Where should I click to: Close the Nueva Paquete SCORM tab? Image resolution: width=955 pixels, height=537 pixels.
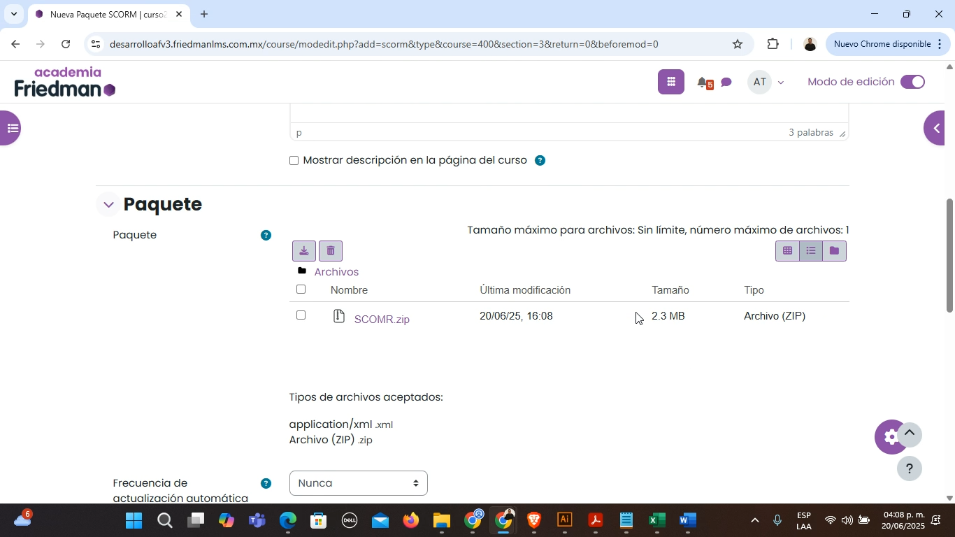(178, 14)
